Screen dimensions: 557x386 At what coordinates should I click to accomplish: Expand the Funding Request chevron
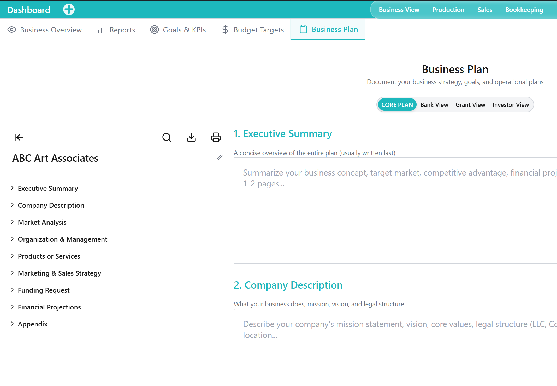coord(12,290)
